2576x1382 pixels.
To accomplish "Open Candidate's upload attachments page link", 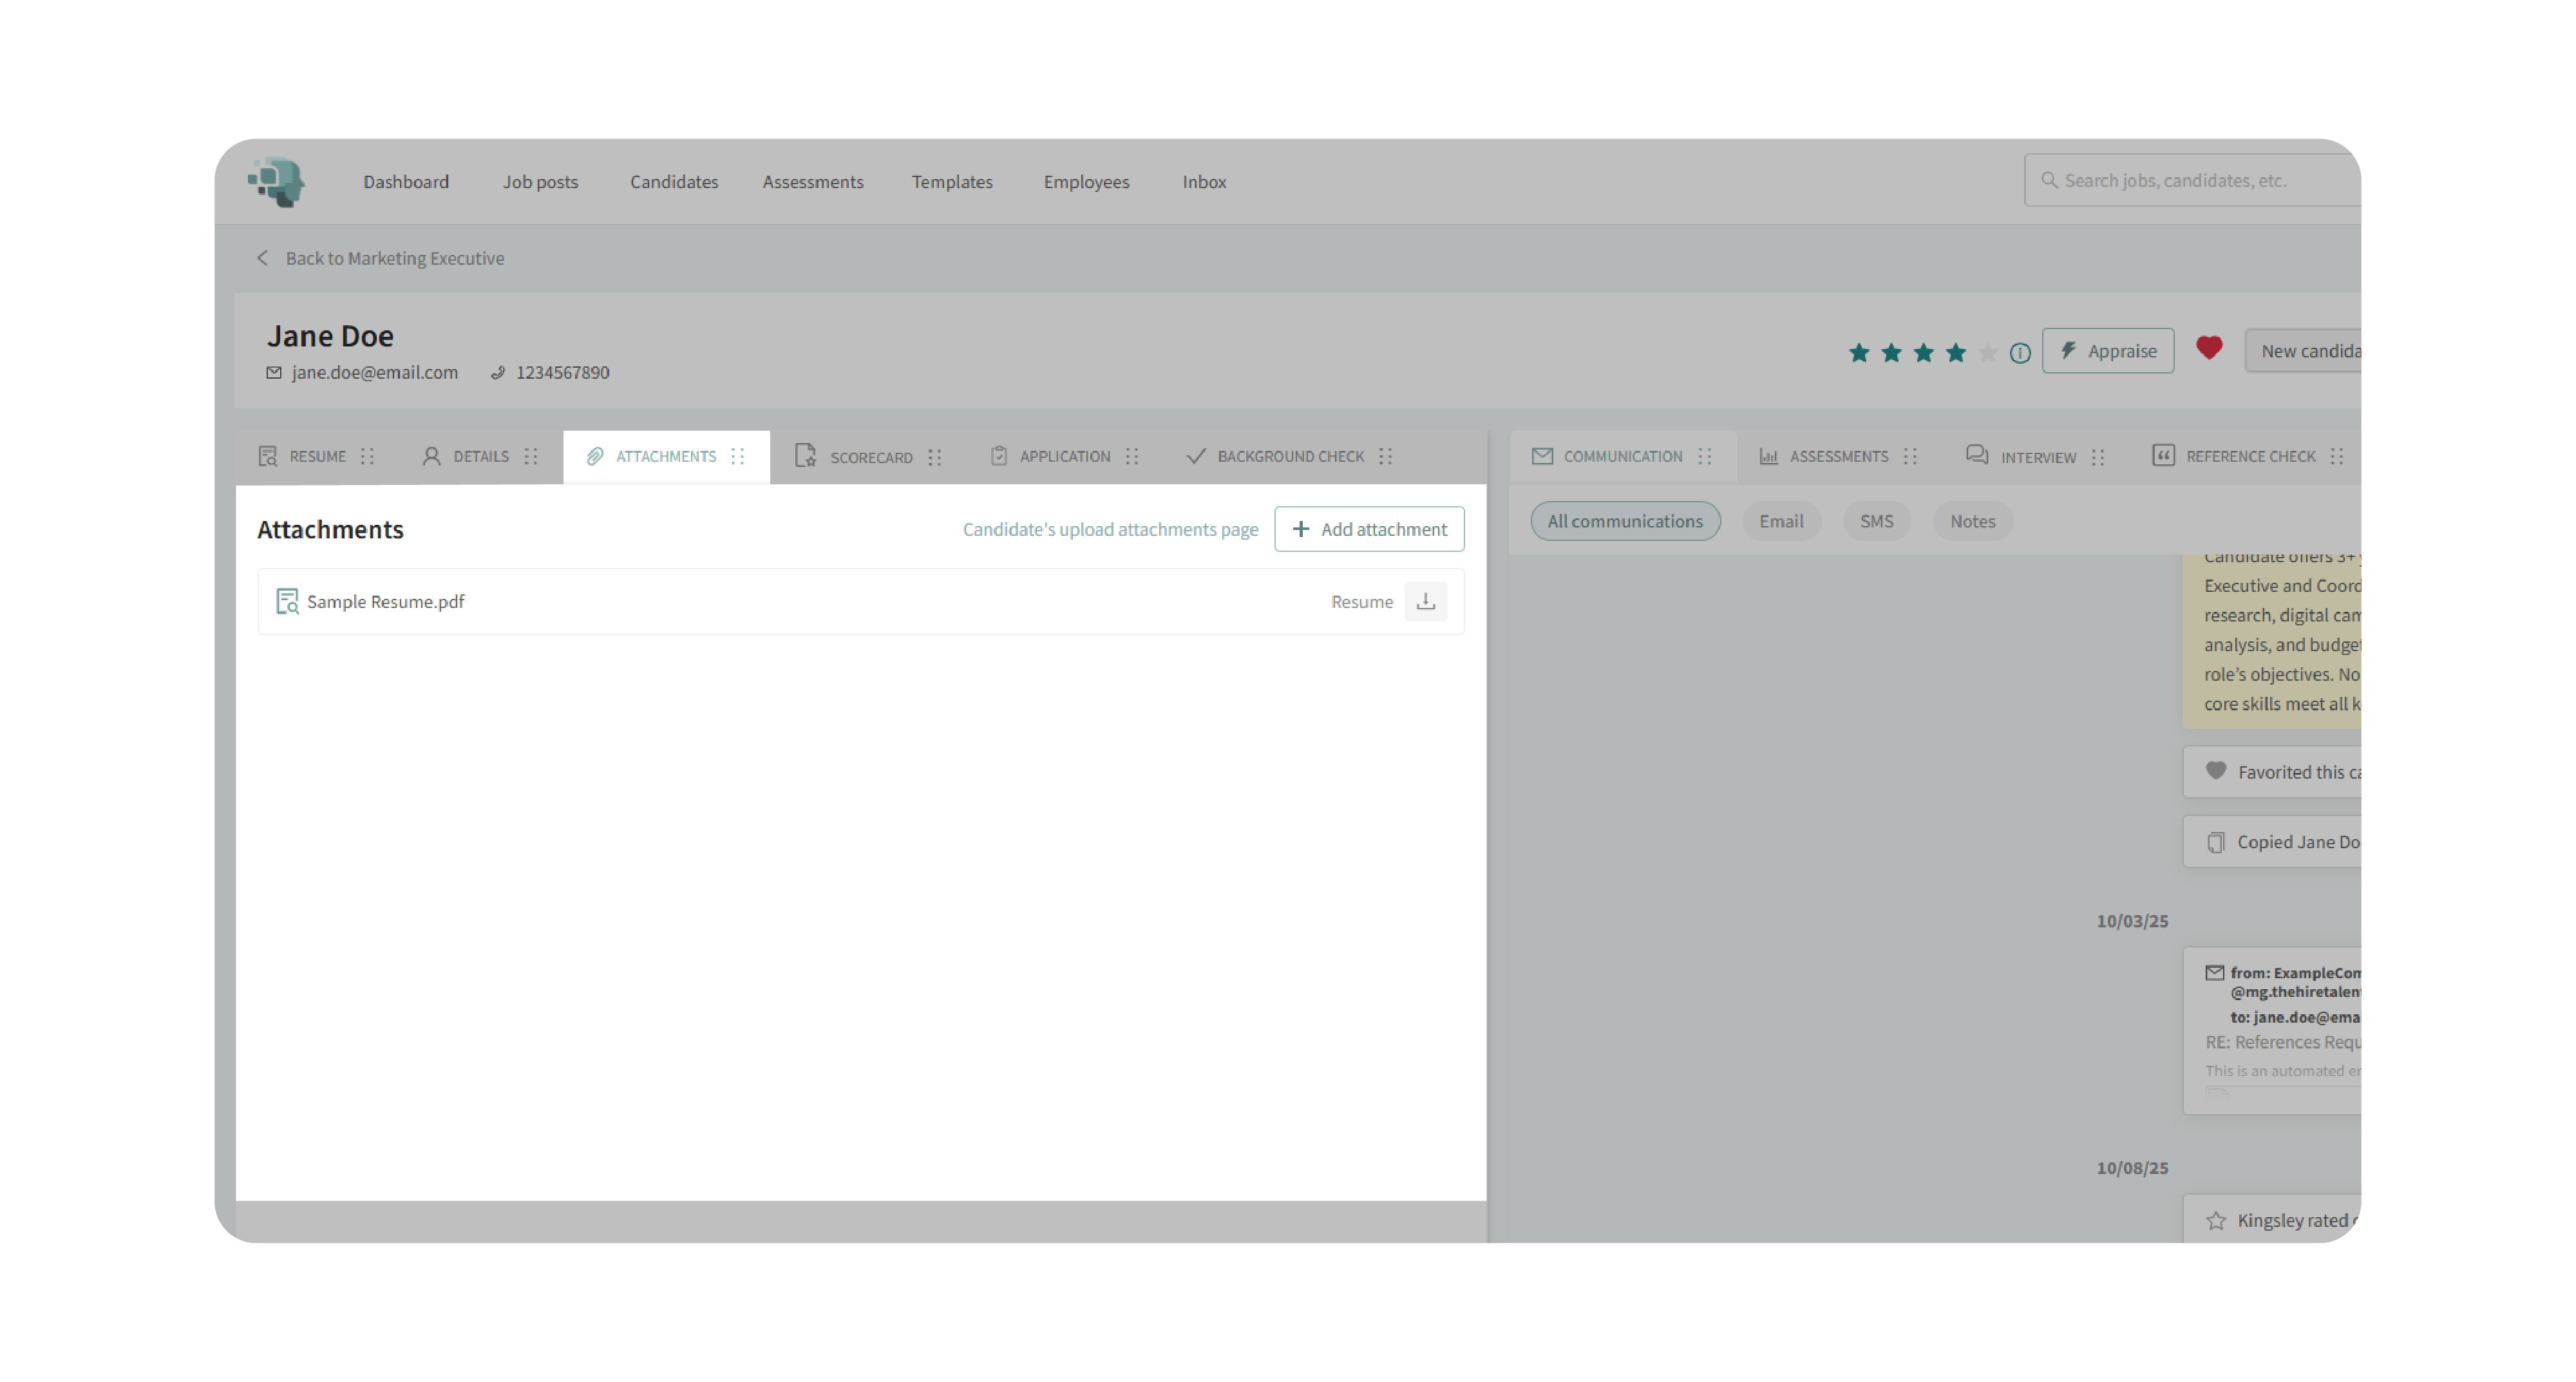I will click(x=1110, y=529).
